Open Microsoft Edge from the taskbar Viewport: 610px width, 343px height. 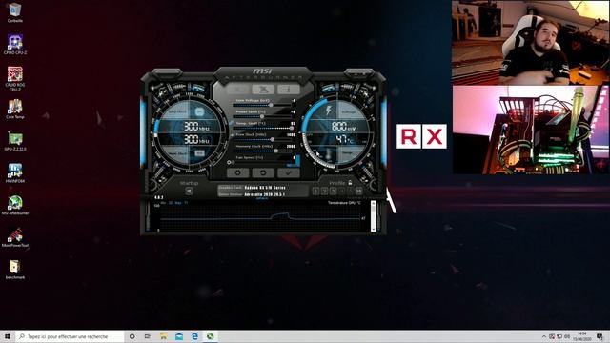pyautogui.click(x=194, y=336)
